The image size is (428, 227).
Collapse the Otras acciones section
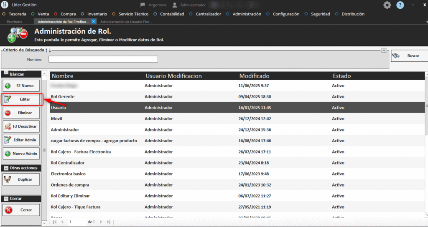[6, 168]
